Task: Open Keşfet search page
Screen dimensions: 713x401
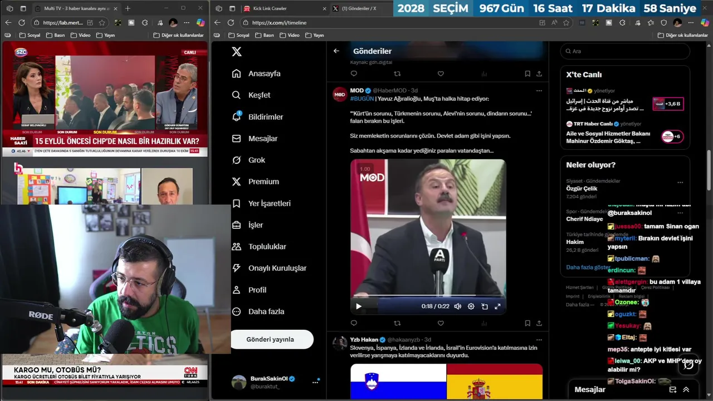Action: (x=251, y=95)
